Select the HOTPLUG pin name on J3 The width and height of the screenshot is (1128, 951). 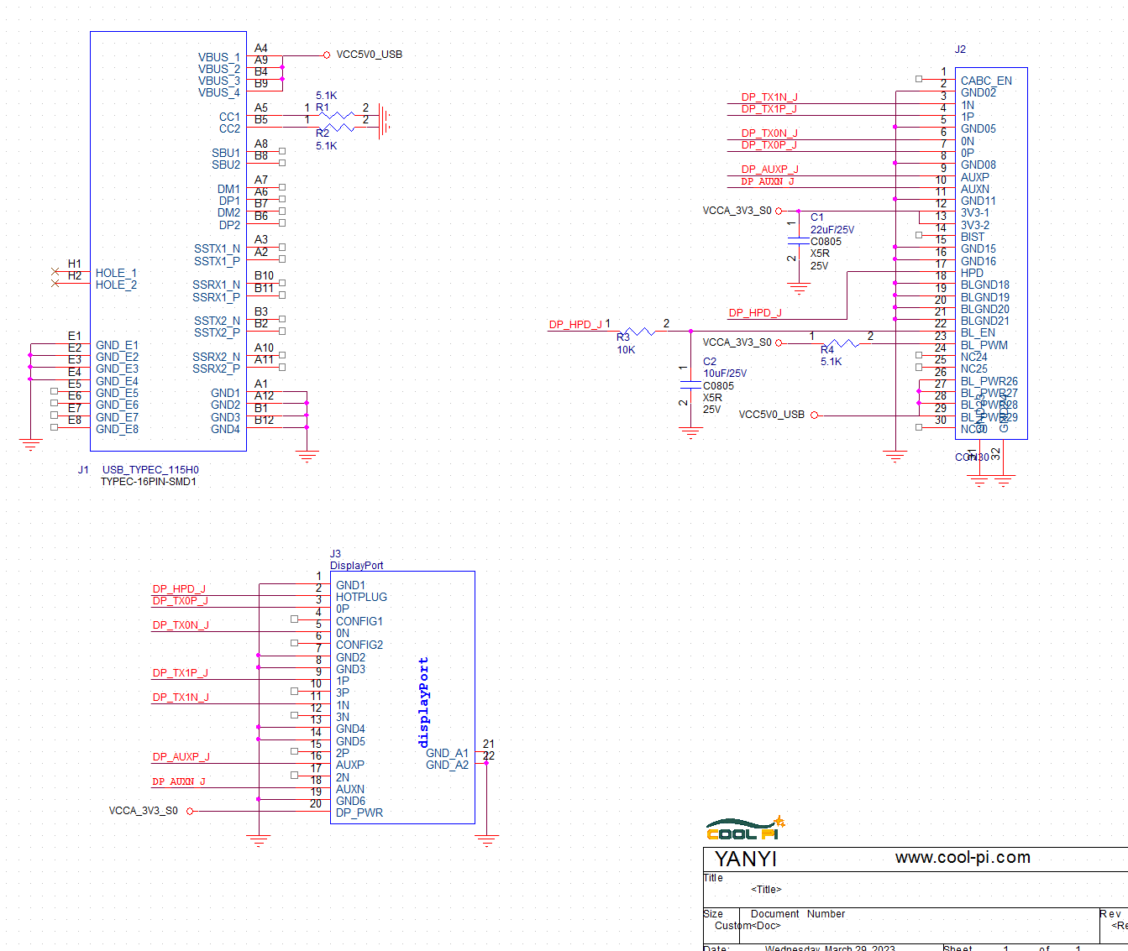pos(361,597)
